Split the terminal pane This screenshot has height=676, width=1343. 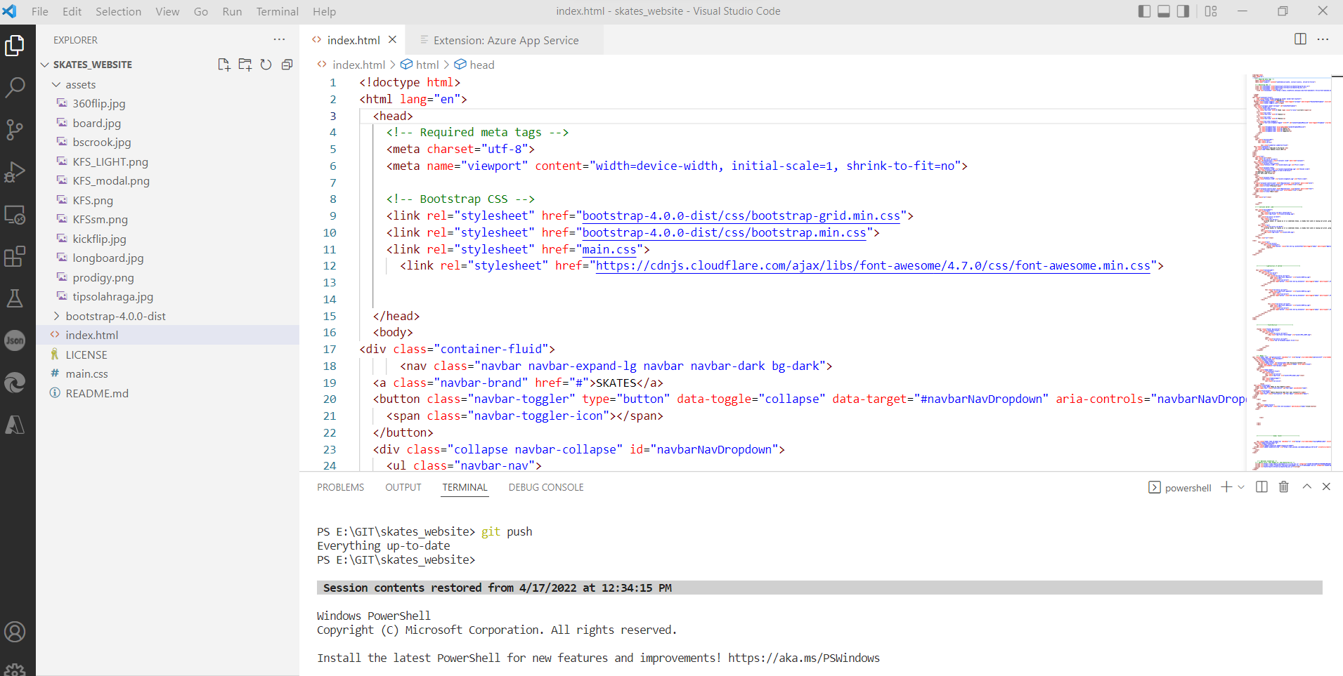coord(1261,487)
